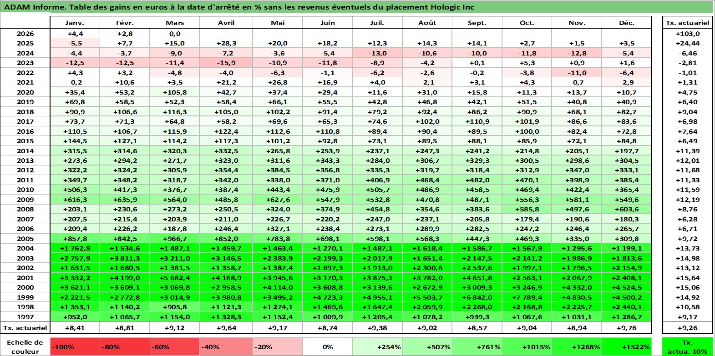Click the bottom rate +8,41

tap(75, 328)
